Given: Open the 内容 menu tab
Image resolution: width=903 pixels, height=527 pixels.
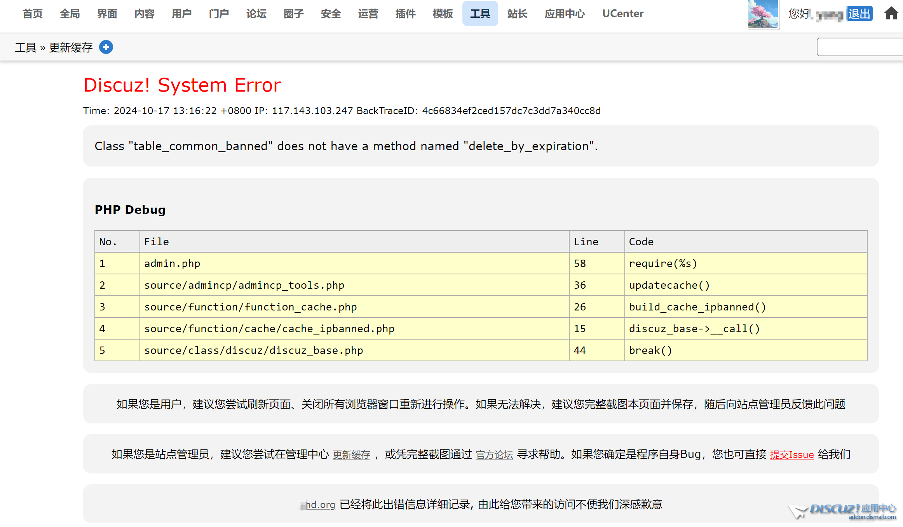Looking at the screenshot, I should tap(145, 14).
